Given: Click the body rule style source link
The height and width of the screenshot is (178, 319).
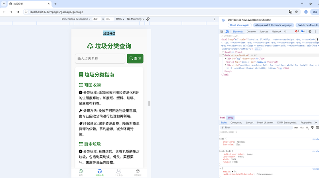Looking at the screenshot, I should [316, 139].
